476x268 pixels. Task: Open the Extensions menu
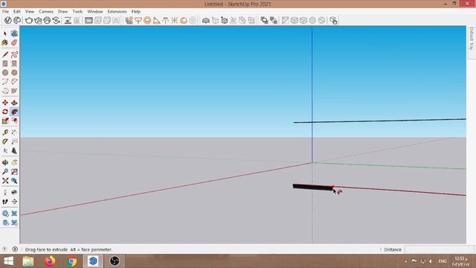click(118, 11)
